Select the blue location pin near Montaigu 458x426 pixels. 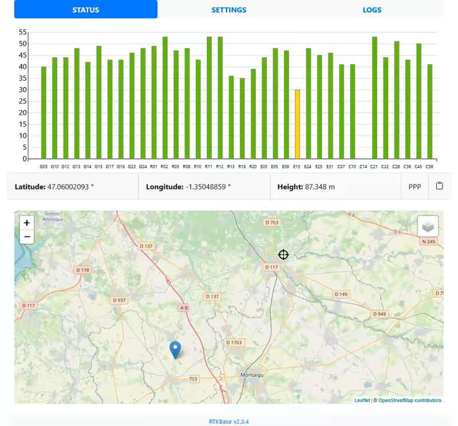(175, 348)
